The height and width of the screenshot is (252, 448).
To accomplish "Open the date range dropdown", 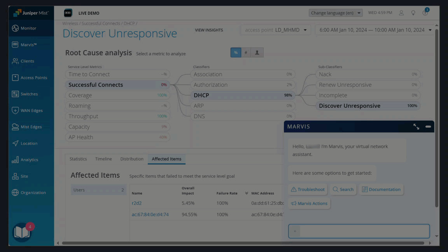I will (x=375, y=30).
